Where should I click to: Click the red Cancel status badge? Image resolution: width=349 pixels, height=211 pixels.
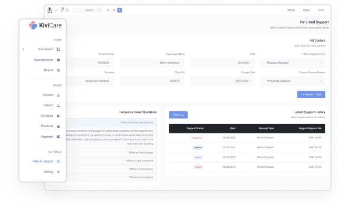coord(198,167)
